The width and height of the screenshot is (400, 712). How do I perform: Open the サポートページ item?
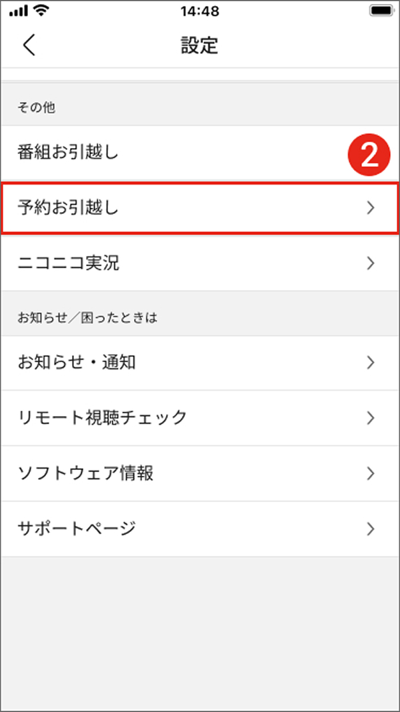click(x=200, y=529)
